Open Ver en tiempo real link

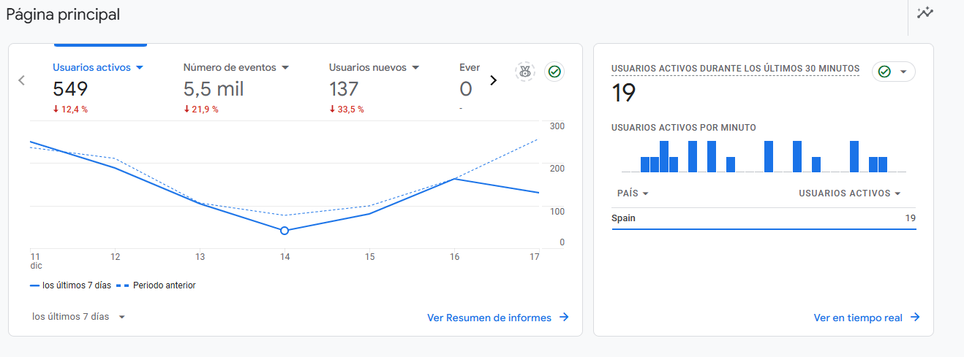coord(858,318)
